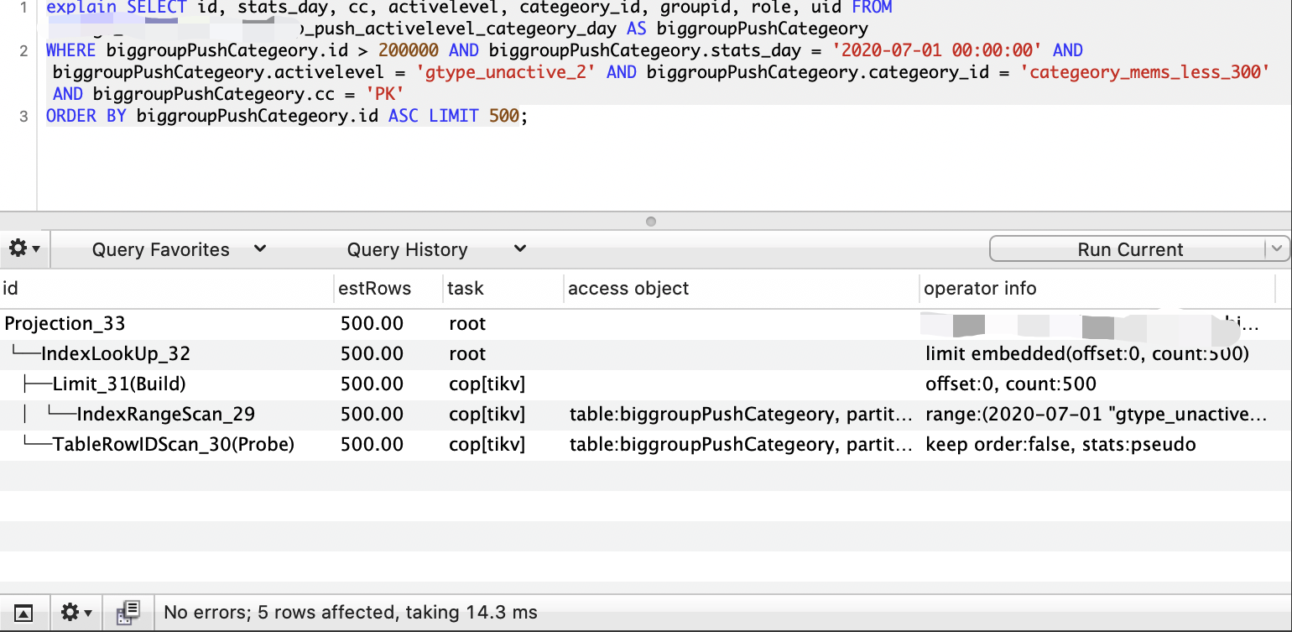Click the access object column header
Image resolution: width=1292 pixels, height=632 pixels.
[741, 289]
